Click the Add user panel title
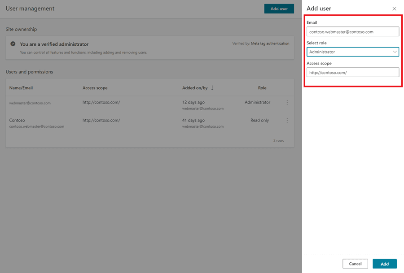 point(319,9)
